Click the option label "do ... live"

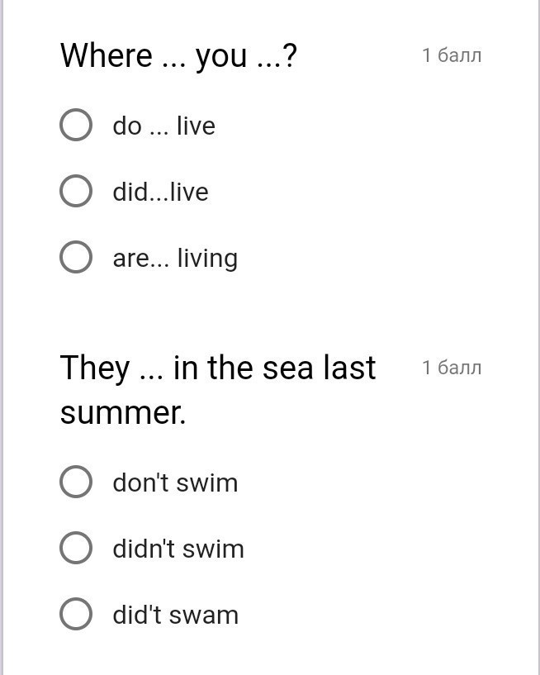163,126
